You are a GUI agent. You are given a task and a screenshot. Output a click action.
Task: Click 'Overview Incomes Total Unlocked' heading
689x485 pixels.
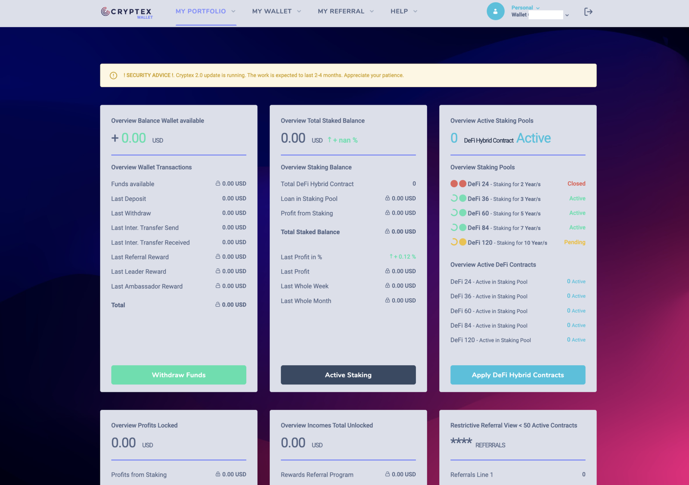pos(327,425)
